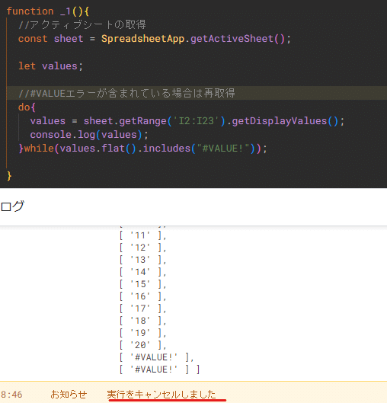The height and width of the screenshot is (403, 387).
Task: Click log entry '14'
Action: (x=142, y=272)
